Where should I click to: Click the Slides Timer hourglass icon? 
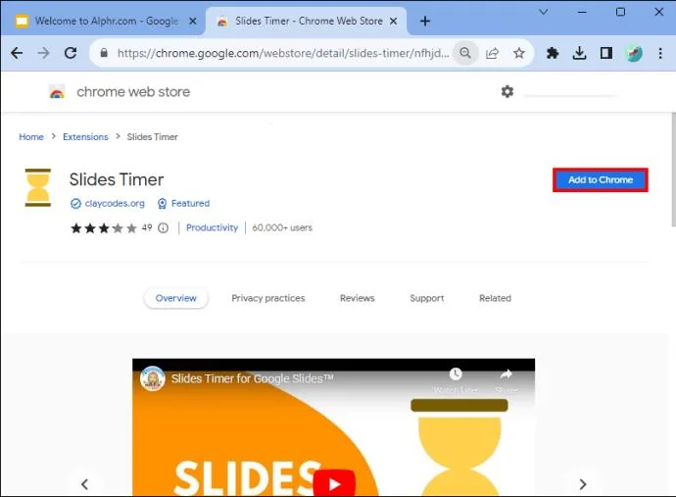(38, 187)
